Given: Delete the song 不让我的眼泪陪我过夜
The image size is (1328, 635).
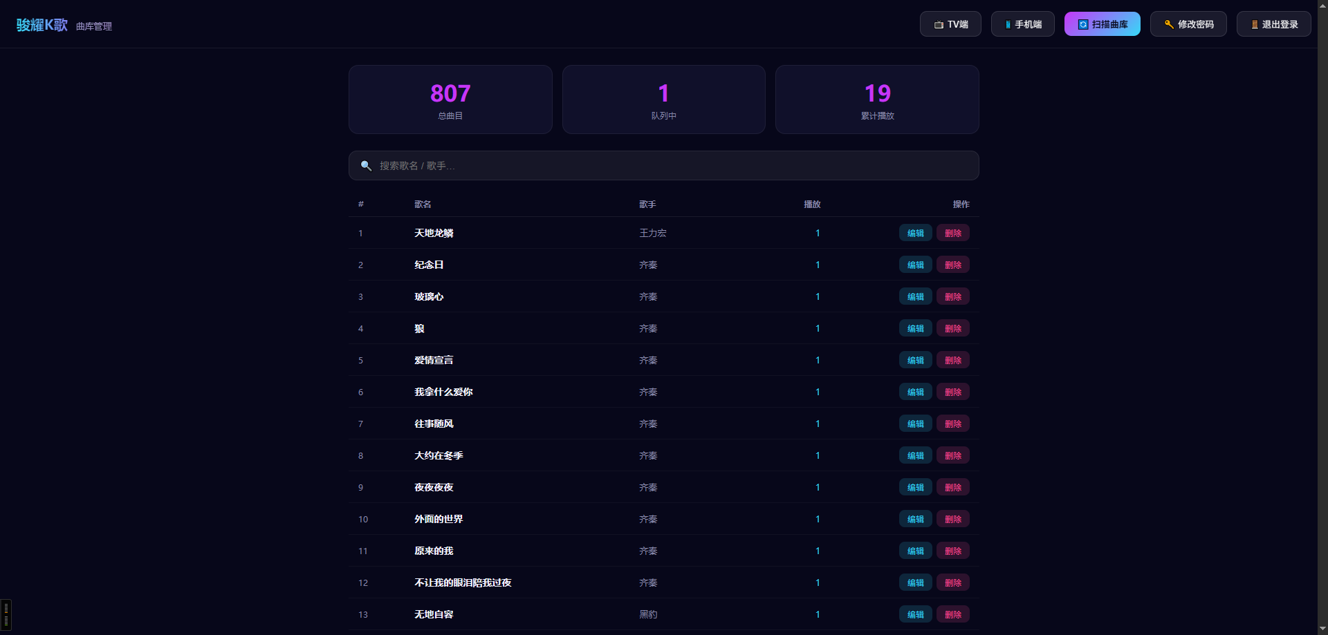Looking at the screenshot, I should point(952,582).
